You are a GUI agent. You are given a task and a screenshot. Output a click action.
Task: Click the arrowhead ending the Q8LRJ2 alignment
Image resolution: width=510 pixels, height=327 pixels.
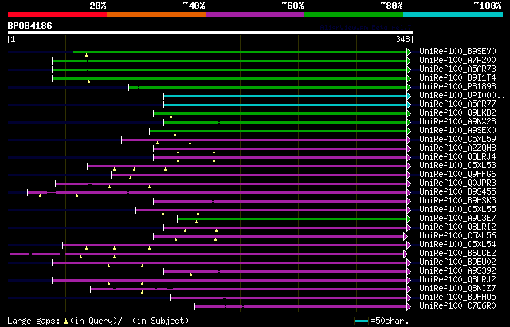tap(409, 281)
